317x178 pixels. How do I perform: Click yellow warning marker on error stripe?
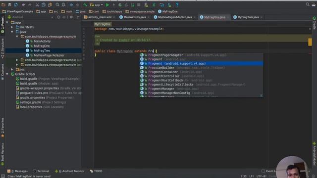pyautogui.click(x=310, y=42)
